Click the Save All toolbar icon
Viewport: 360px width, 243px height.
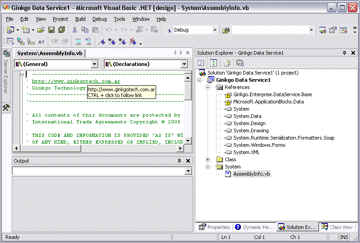point(61,30)
